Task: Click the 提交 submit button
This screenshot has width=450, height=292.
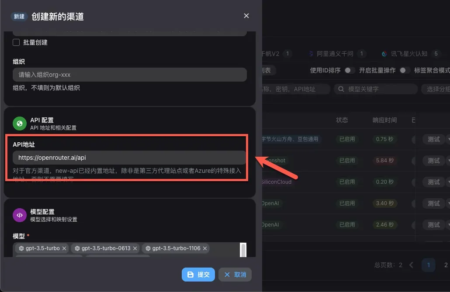Action: coord(198,275)
